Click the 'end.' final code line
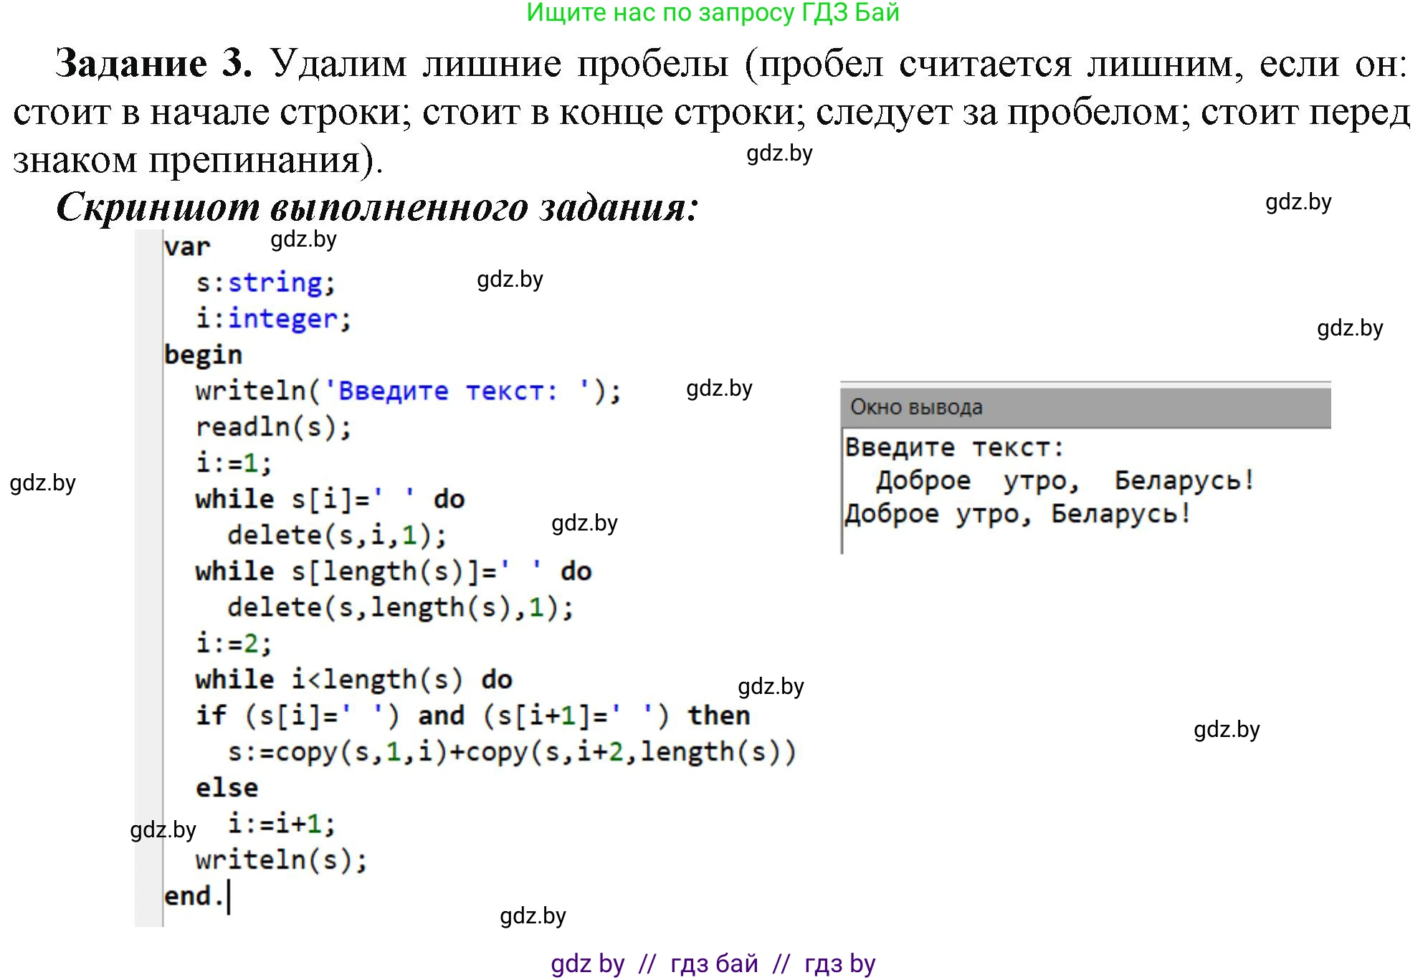Image resolution: width=1428 pixels, height=980 pixels. (194, 896)
